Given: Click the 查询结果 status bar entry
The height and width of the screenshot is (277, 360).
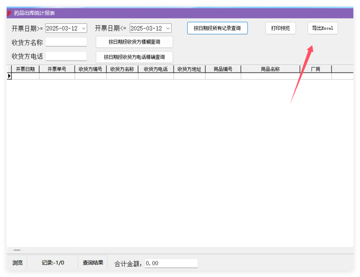Looking at the screenshot, I should (x=93, y=262).
